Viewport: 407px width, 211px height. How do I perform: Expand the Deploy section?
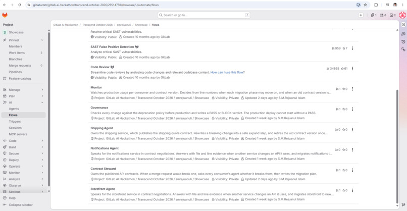pyautogui.click(x=42, y=160)
